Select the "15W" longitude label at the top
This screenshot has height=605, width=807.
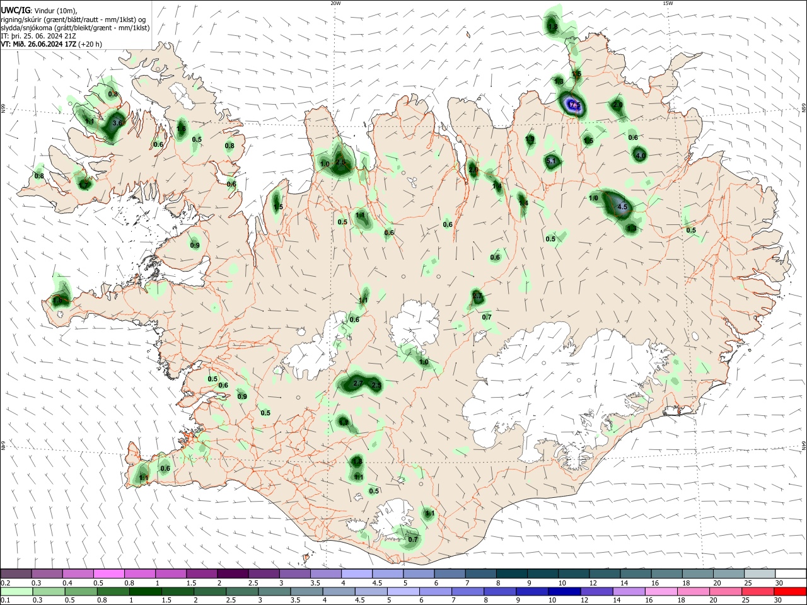[x=668, y=3]
